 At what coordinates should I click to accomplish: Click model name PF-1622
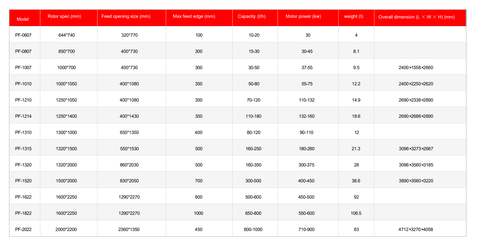point(23,197)
